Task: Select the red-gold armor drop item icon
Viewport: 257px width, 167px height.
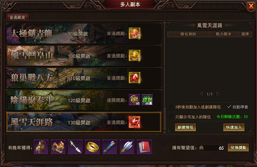Action: [58, 147]
